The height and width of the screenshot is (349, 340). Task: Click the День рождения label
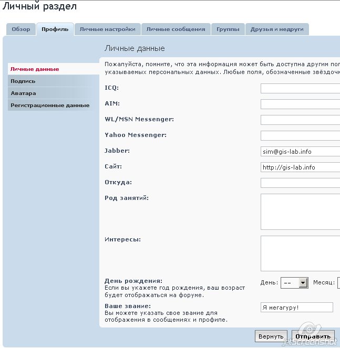(133, 281)
